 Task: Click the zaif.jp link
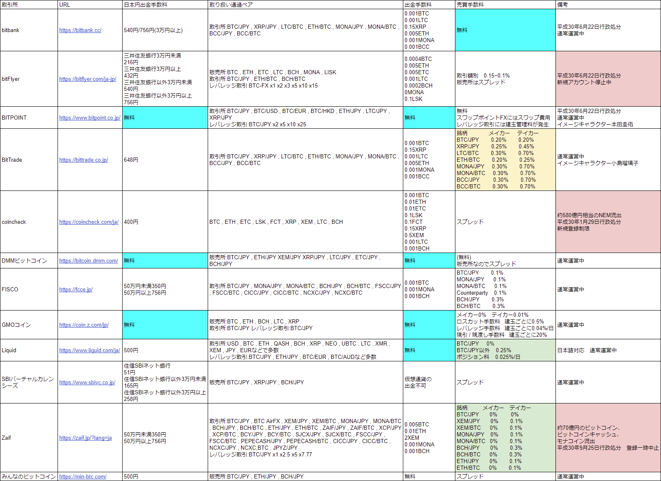(x=85, y=438)
